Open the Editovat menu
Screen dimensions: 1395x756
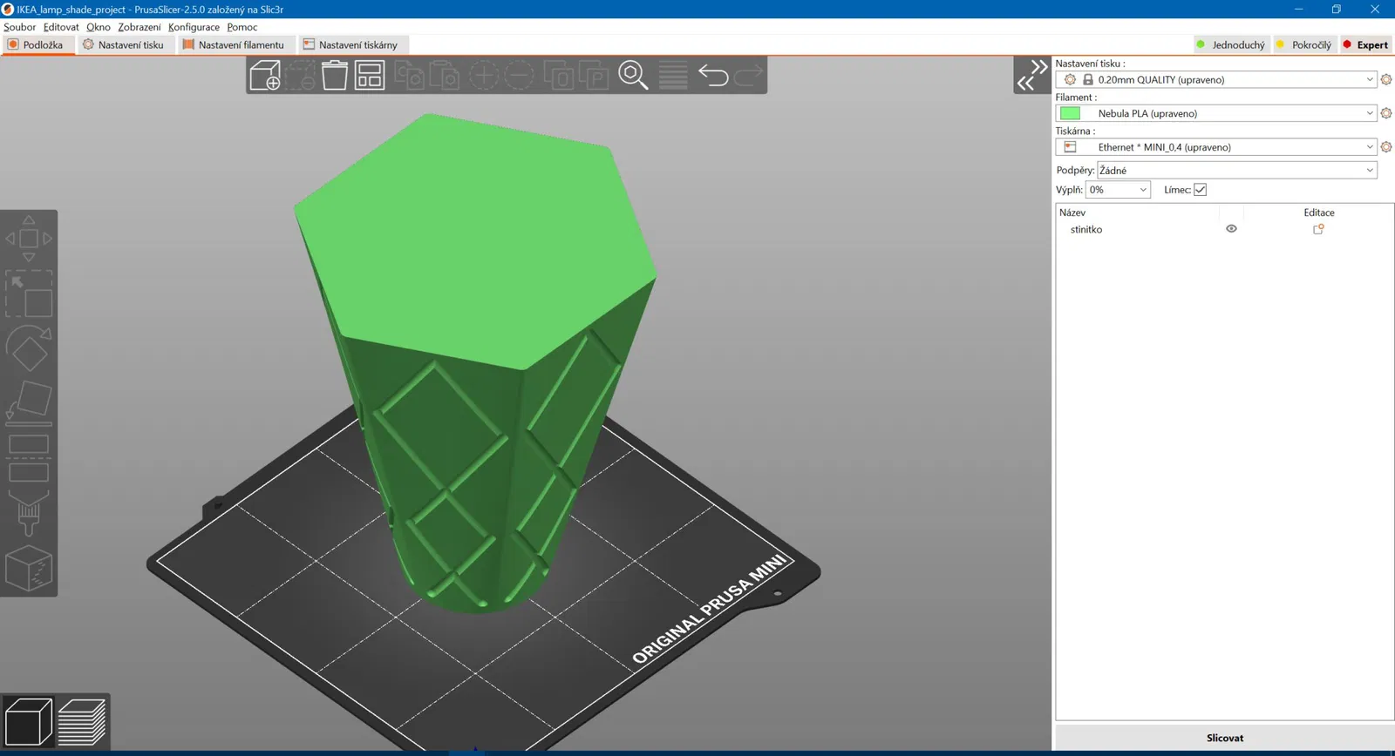(61, 27)
